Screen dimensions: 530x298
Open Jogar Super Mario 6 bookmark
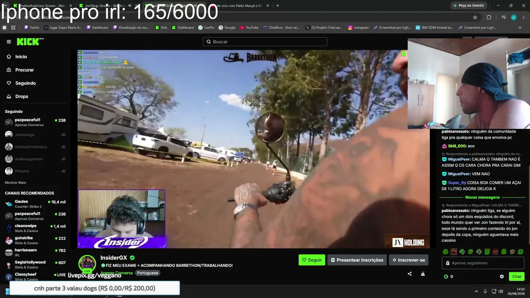pyautogui.click(x=63, y=28)
